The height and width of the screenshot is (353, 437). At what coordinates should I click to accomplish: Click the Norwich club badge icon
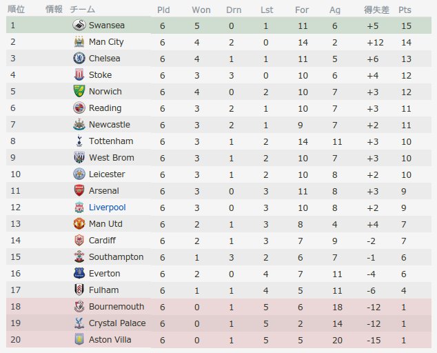79,92
